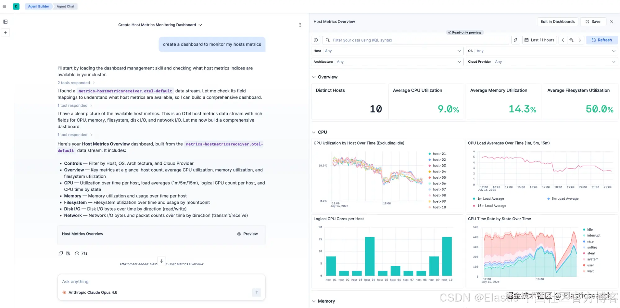Start a new conversation with plus icon

tap(5, 33)
